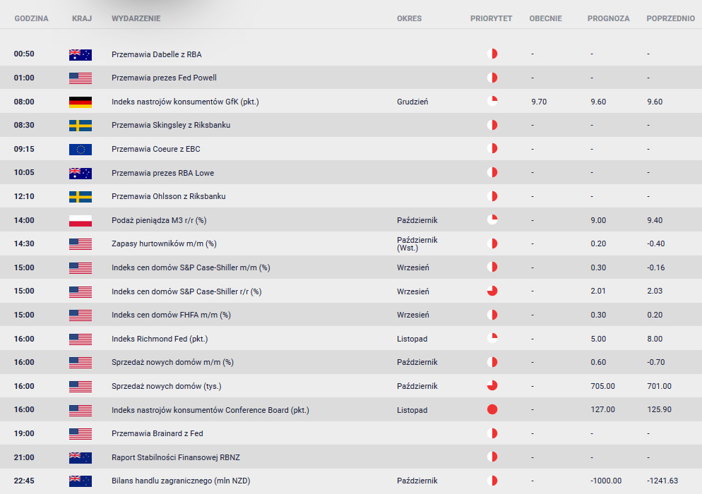Click the New Zealand flag beside Bilans handlu zagranicznego
Viewport: 702px width, 494px height.
80,481
